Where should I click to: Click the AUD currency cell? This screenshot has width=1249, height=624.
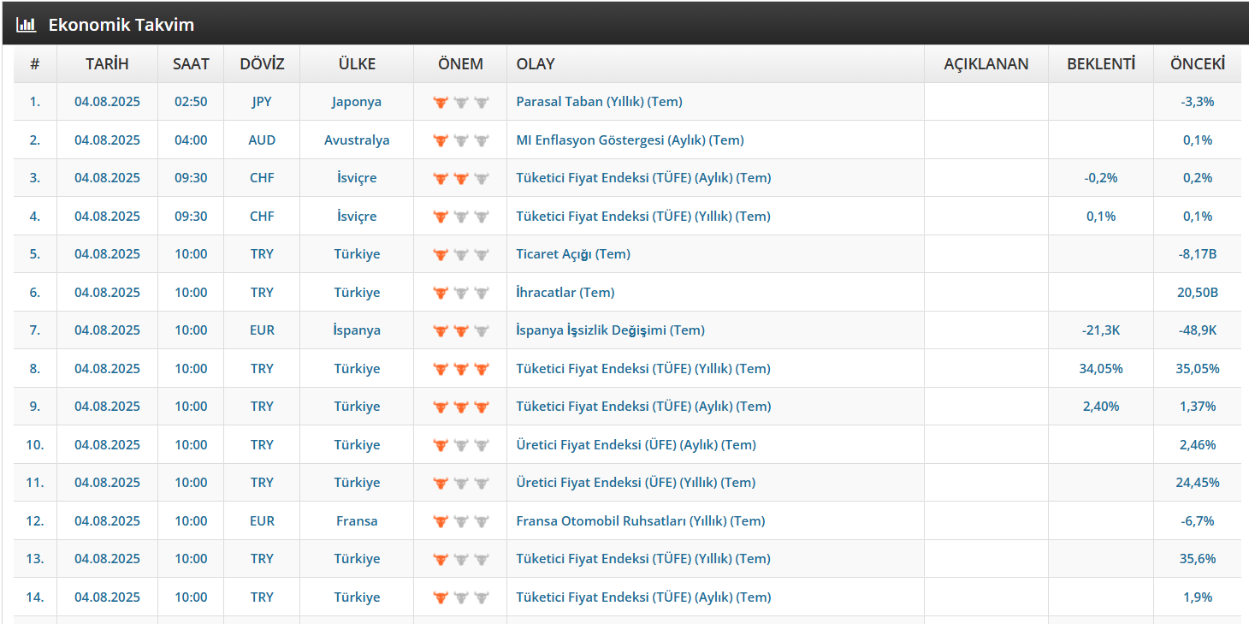click(x=262, y=140)
